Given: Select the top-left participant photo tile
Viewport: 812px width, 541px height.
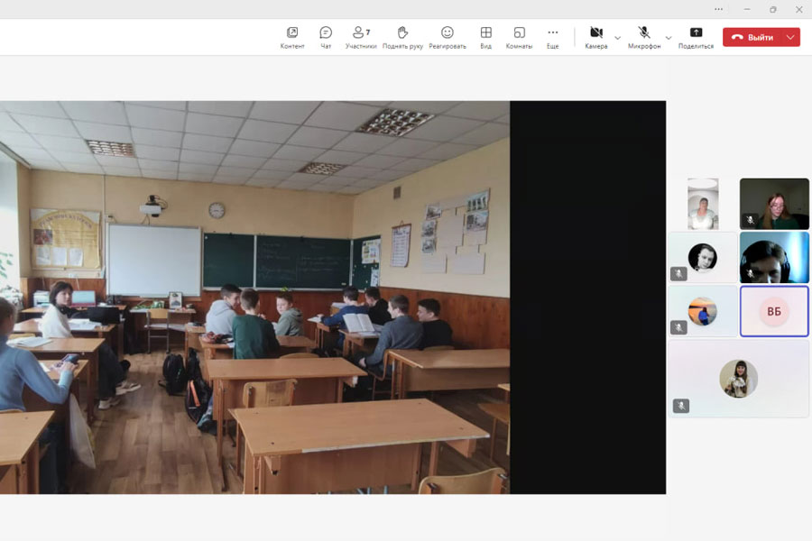Looking at the screenshot, I should tap(703, 204).
